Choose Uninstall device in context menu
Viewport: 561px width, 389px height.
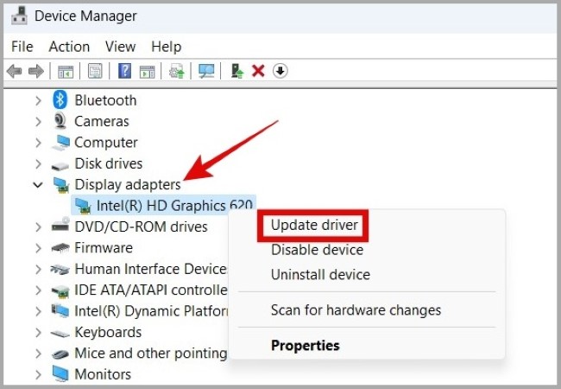click(320, 275)
